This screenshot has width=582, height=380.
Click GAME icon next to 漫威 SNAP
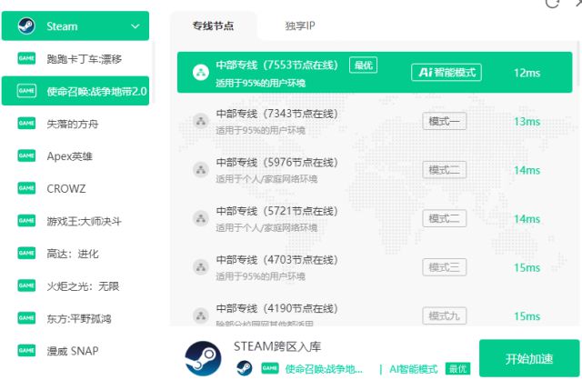(x=26, y=350)
